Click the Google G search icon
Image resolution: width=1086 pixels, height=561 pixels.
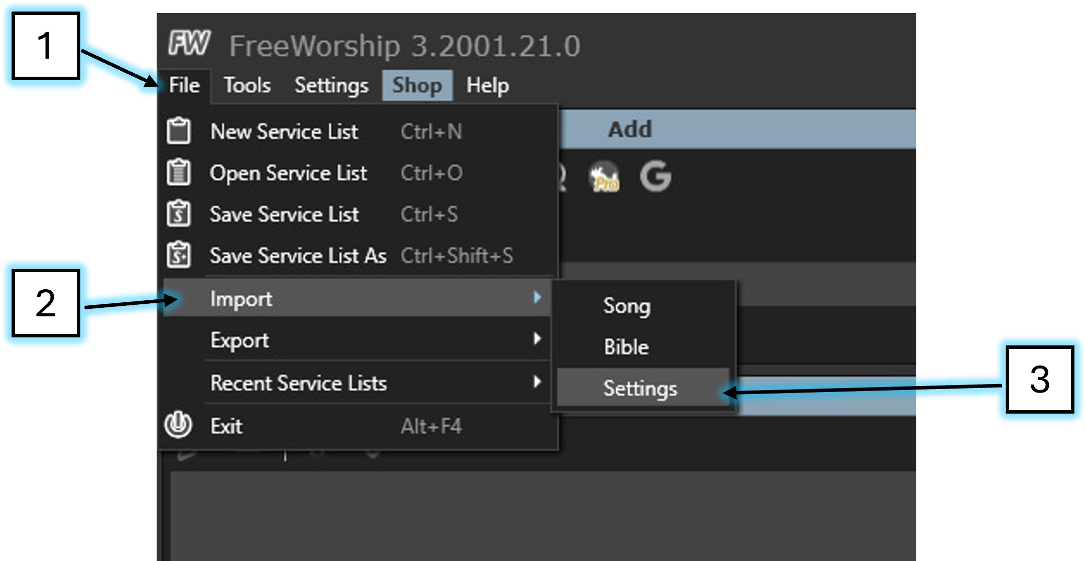655,176
